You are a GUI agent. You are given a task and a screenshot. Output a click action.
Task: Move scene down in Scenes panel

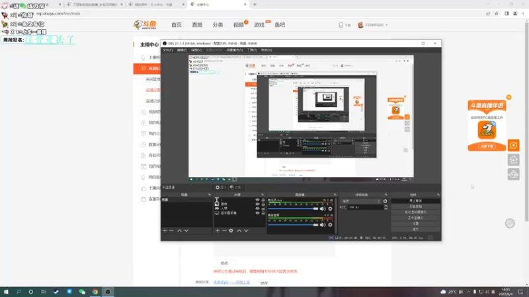click(186, 230)
